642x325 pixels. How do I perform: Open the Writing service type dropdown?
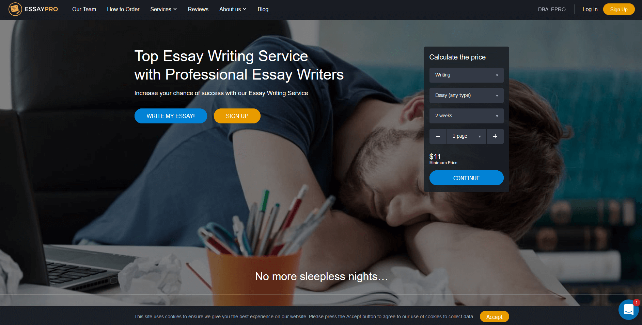click(x=466, y=75)
